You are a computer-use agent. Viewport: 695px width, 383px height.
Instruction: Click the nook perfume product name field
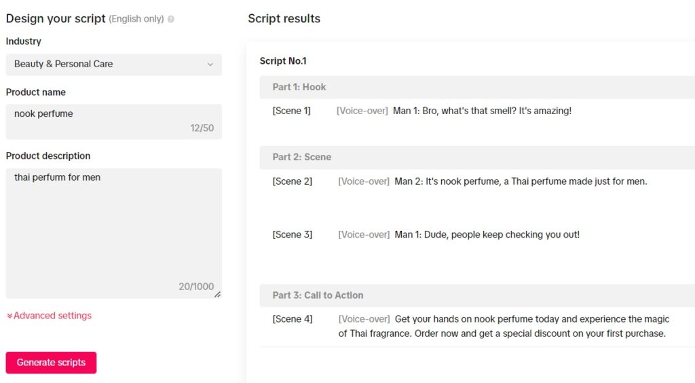point(114,122)
